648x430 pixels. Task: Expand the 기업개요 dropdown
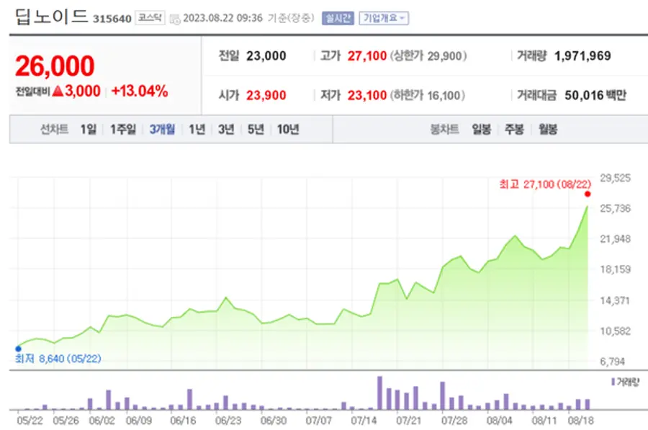pyautogui.click(x=384, y=18)
